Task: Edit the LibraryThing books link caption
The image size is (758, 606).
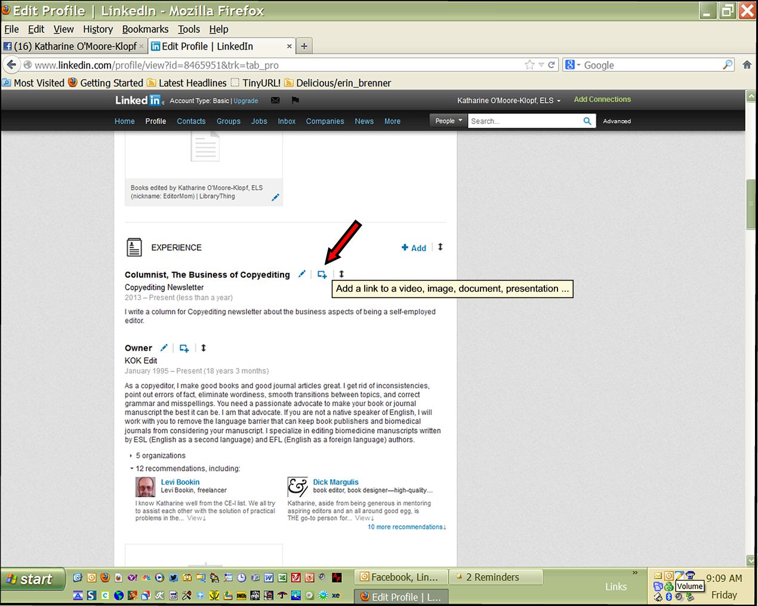Action: 275,197
